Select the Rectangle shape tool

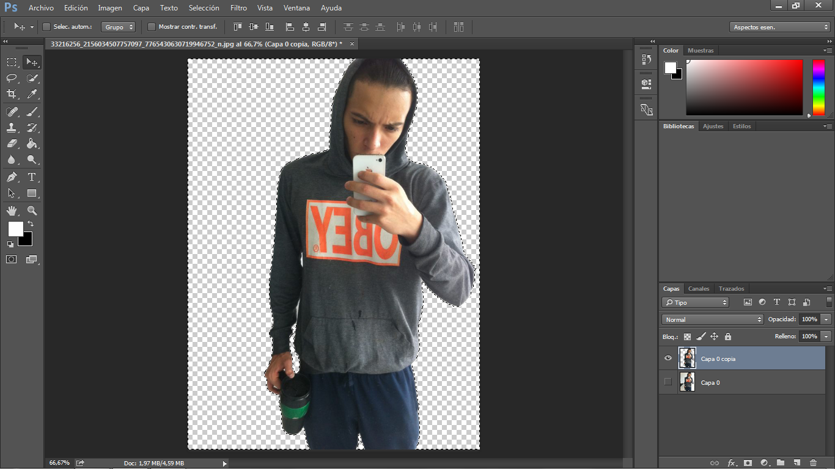coord(32,193)
